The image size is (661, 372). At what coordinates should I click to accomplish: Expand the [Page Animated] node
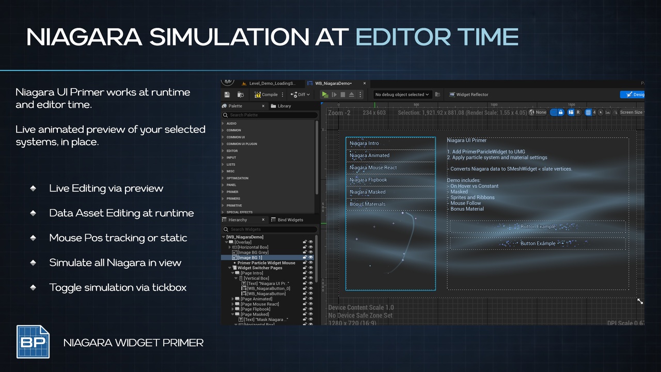pos(233,299)
